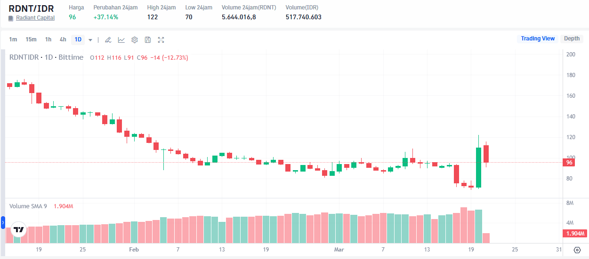Click the save chart floppy icon
This screenshot has width=589, height=259.
(x=147, y=40)
